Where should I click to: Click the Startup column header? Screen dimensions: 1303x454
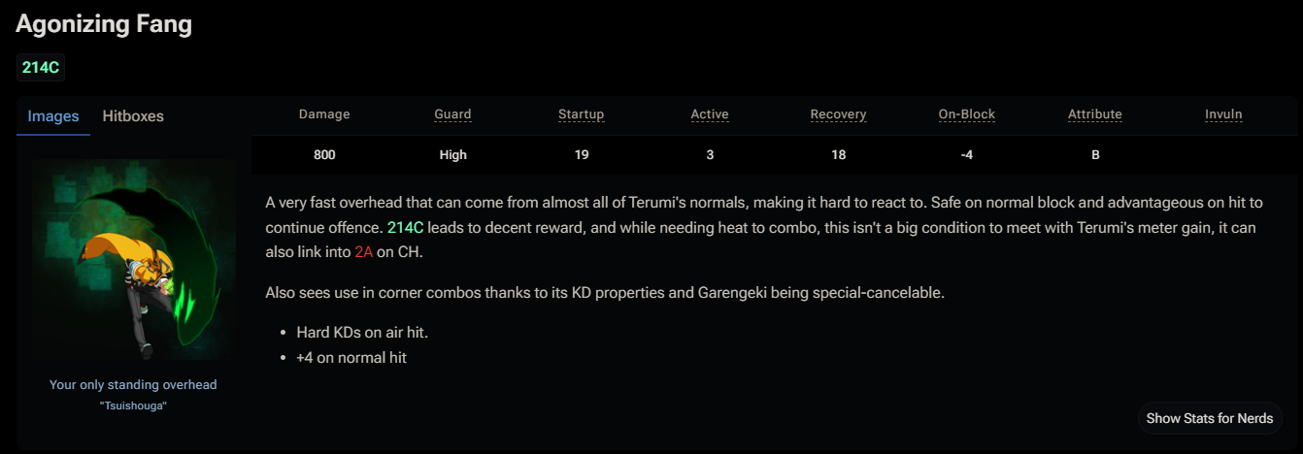point(581,114)
